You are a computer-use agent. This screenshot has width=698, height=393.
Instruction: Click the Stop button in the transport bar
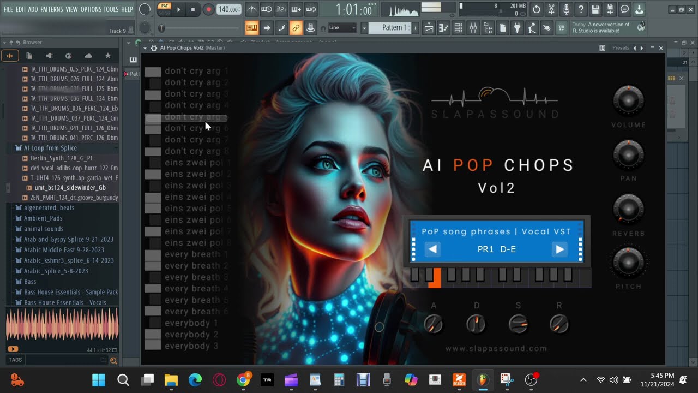(193, 9)
